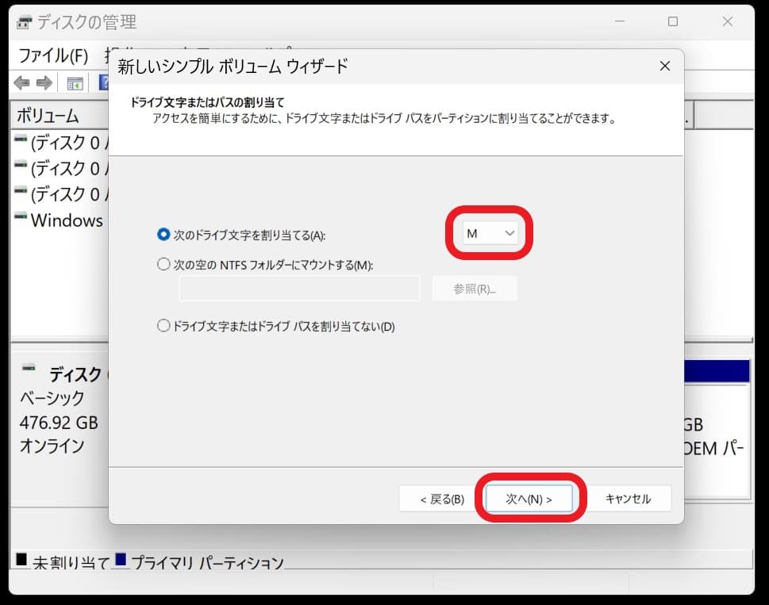
Task: Click the オンライン status text
Action: click(52, 446)
